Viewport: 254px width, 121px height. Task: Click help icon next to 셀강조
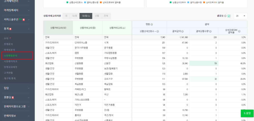pos(225,16)
